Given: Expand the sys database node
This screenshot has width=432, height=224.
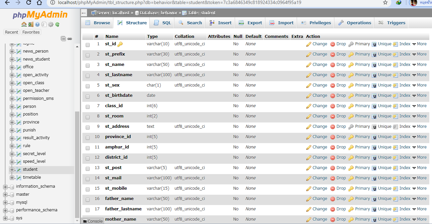Looking at the screenshot, I should coord(5,218).
